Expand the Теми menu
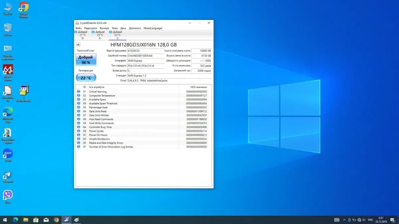399x224 pixels. click(115, 28)
